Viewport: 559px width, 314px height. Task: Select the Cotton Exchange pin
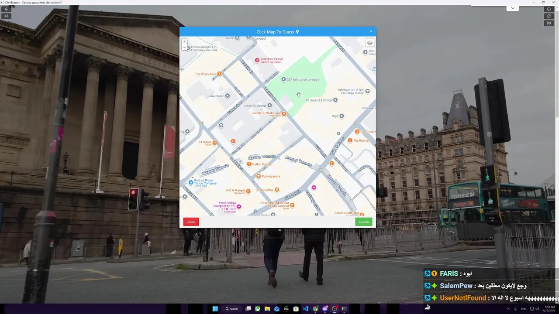click(x=269, y=106)
